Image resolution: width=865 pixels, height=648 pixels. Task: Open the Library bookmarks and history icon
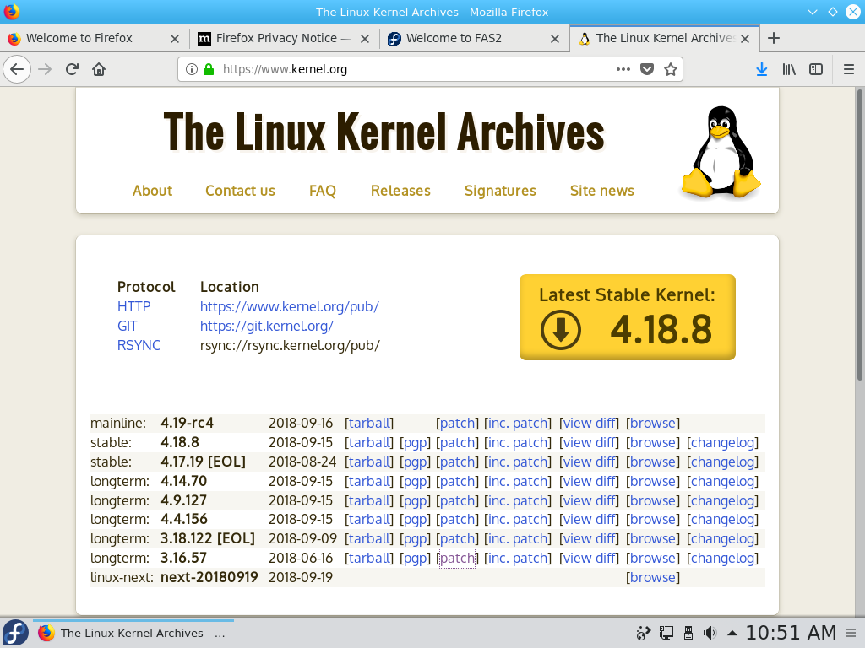[789, 69]
